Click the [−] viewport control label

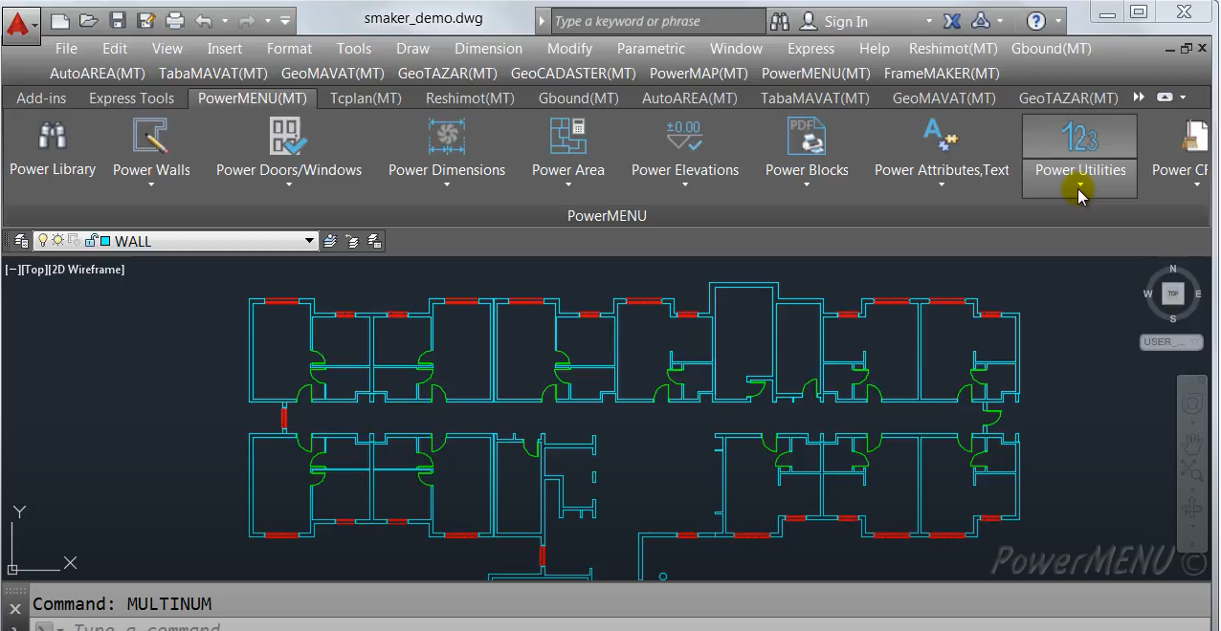coord(13,270)
